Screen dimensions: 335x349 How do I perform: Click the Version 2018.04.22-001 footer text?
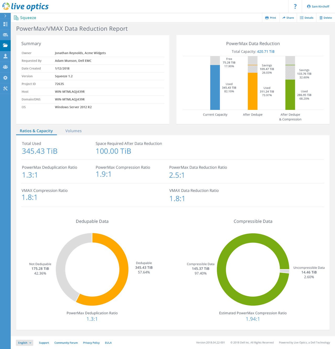click(210, 343)
